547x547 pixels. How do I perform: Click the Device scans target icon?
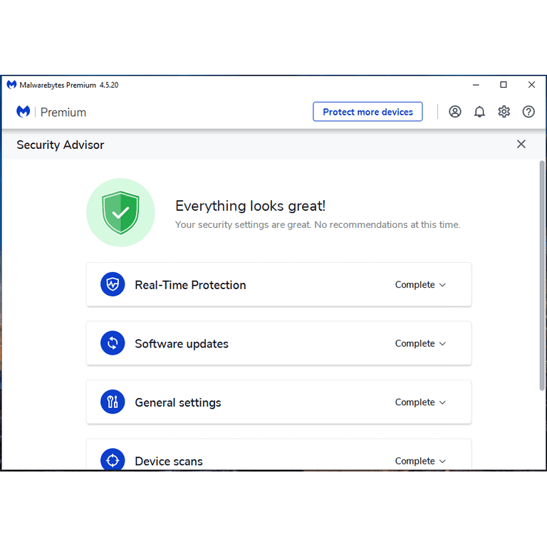click(x=113, y=461)
